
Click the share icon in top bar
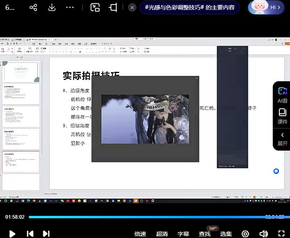34,7
